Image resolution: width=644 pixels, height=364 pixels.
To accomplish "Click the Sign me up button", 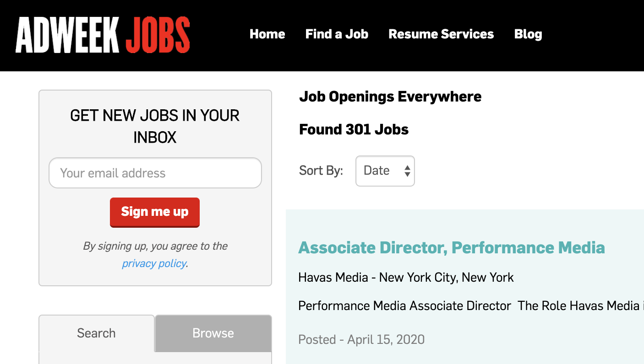I will [x=155, y=212].
